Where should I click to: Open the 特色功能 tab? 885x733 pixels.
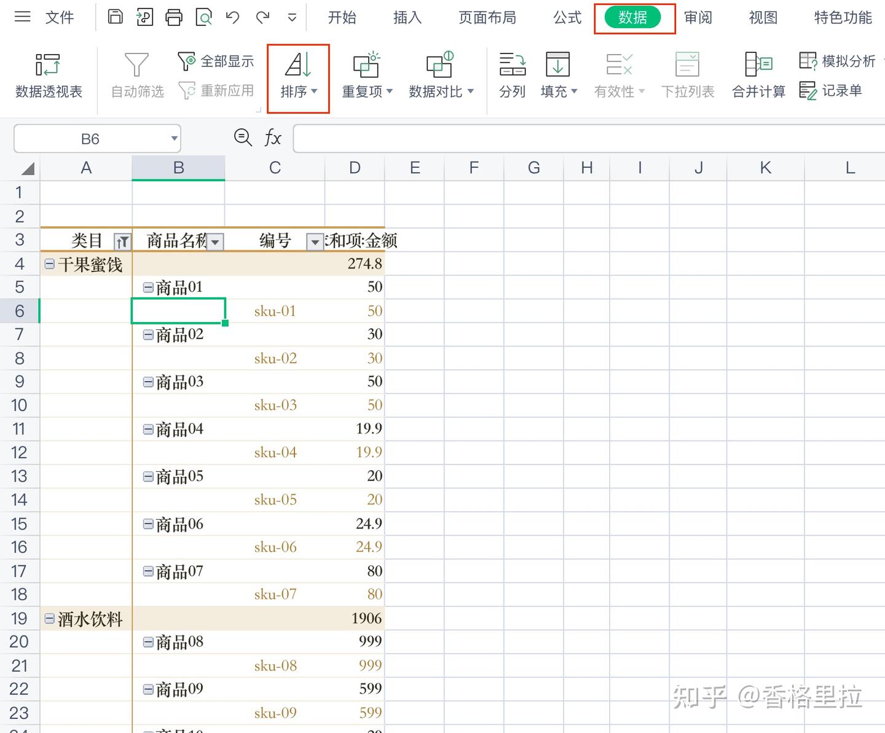click(843, 17)
